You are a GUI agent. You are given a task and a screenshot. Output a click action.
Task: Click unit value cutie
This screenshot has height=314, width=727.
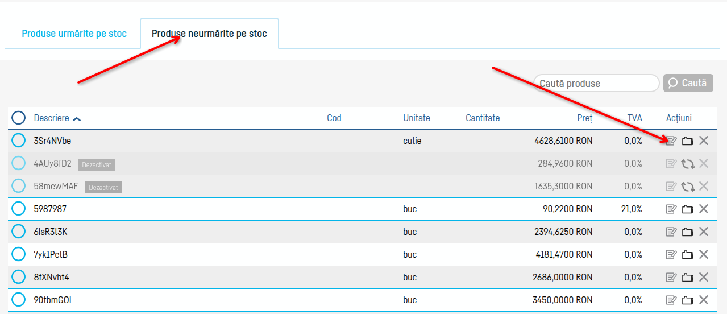412,141
